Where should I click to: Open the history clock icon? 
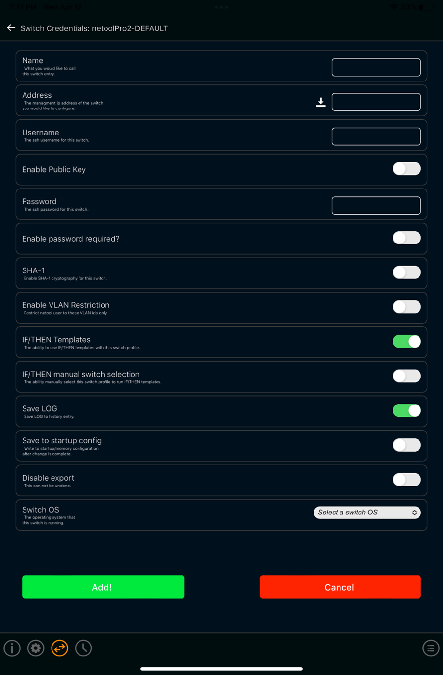click(83, 648)
